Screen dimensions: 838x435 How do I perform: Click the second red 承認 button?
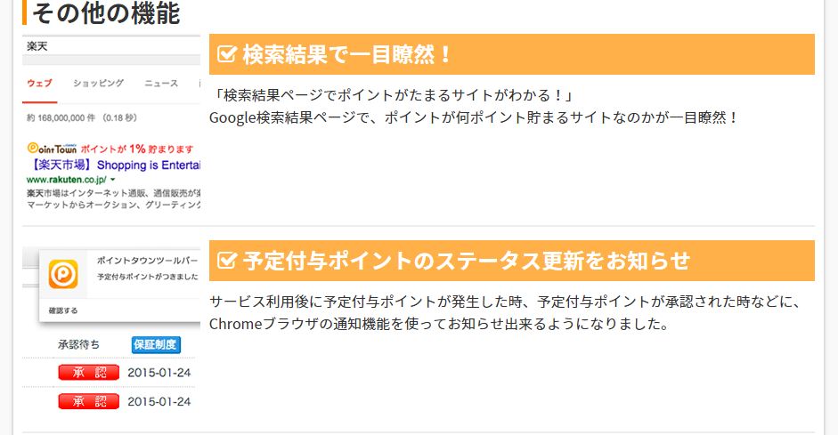pyautogui.click(x=88, y=401)
